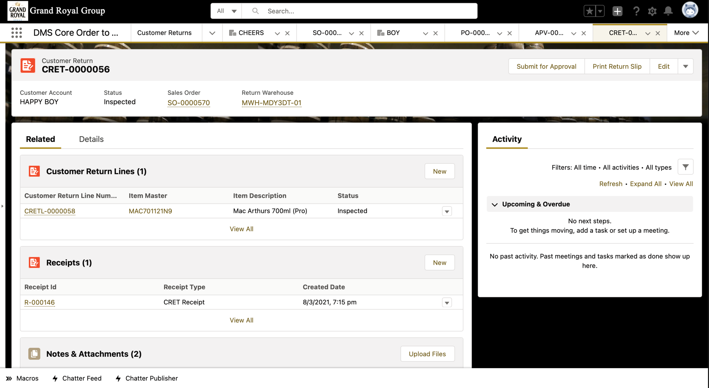
Task: Click the Help question mark icon
Action: click(636, 11)
